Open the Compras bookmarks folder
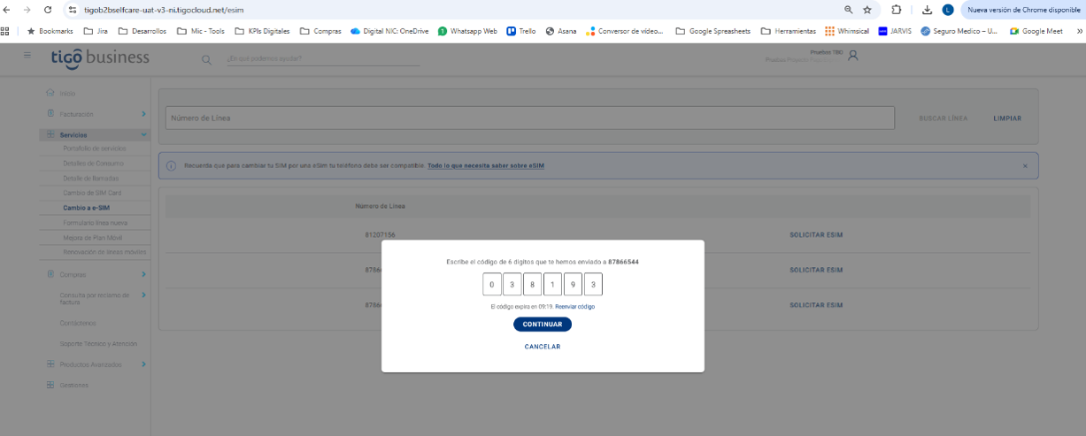The width and height of the screenshot is (1086, 436). 320,31
